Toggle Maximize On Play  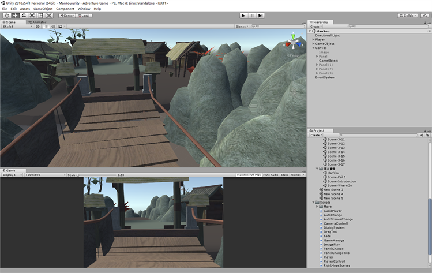[x=249, y=175]
